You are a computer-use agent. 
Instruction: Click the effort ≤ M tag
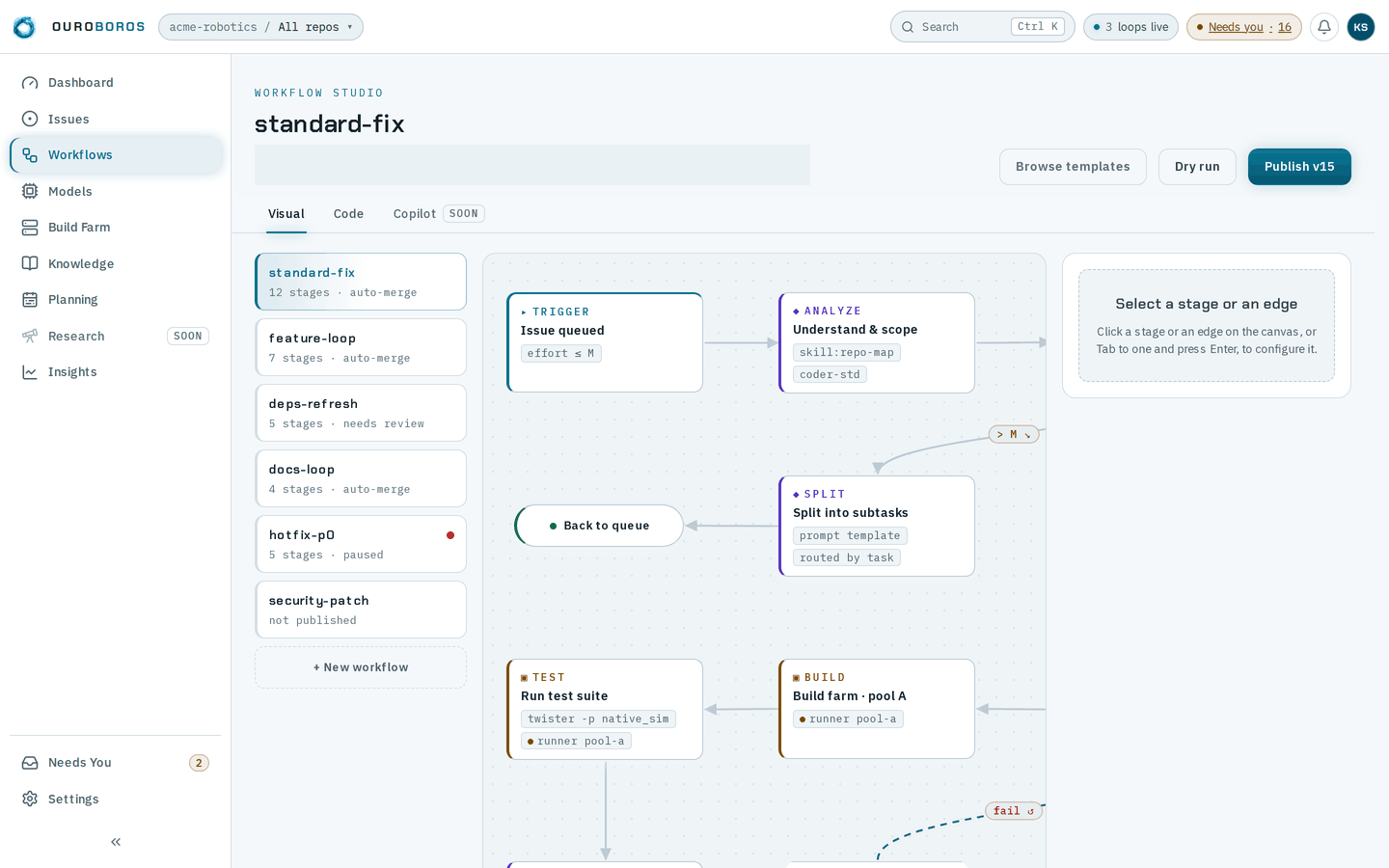[561, 354]
